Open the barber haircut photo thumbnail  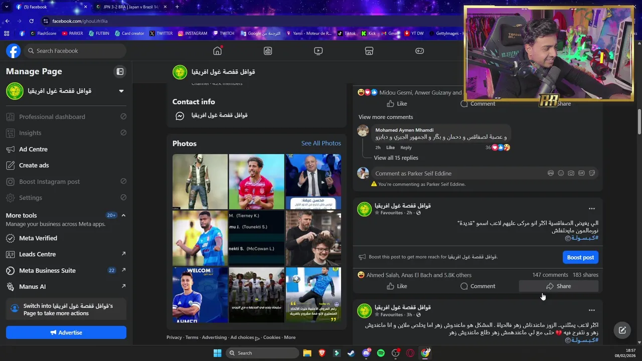pos(313,238)
